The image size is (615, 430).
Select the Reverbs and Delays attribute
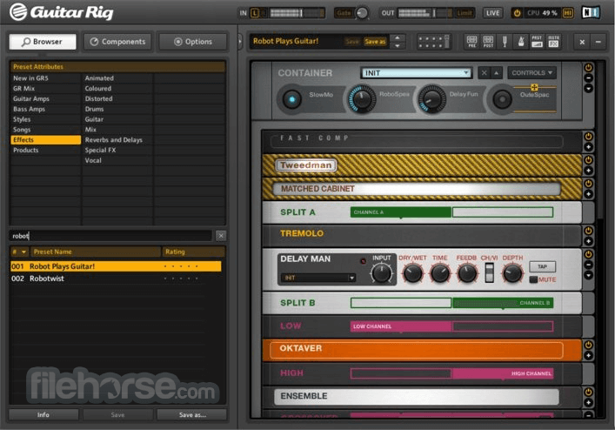click(114, 140)
